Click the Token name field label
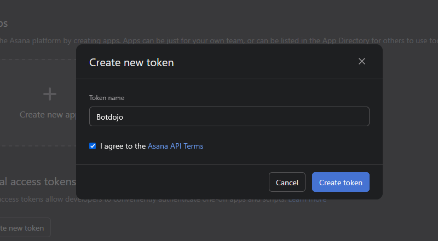This screenshot has height=241, width=438. (x=107, y=98)
